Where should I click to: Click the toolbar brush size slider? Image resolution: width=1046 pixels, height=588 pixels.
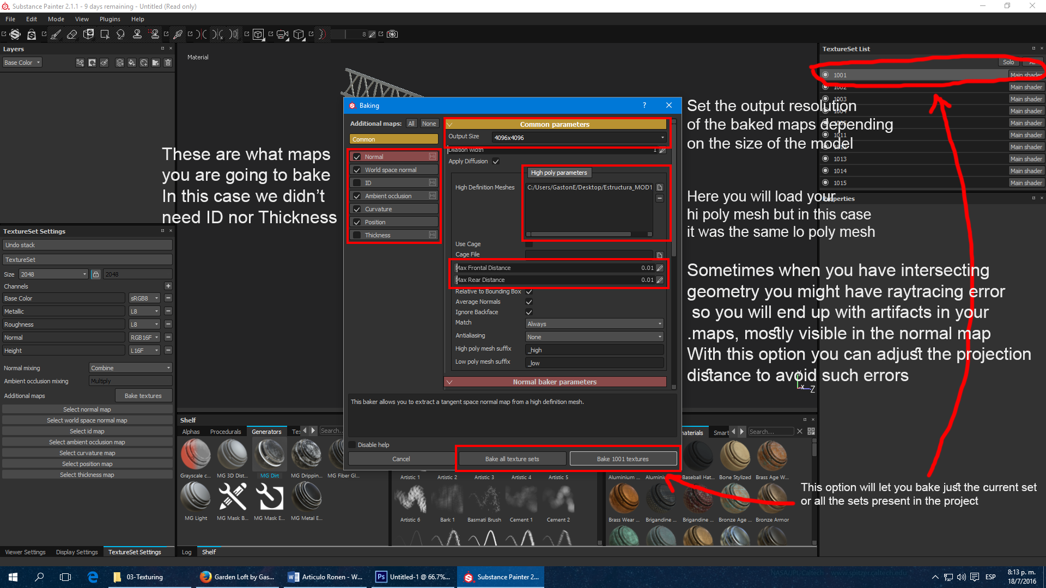[x=349, y=34]
